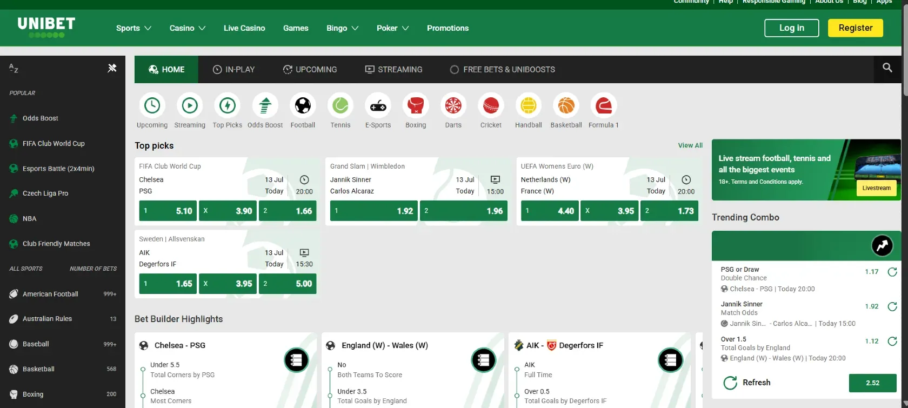Switch to the STREAMING tab

click(393, 69)
